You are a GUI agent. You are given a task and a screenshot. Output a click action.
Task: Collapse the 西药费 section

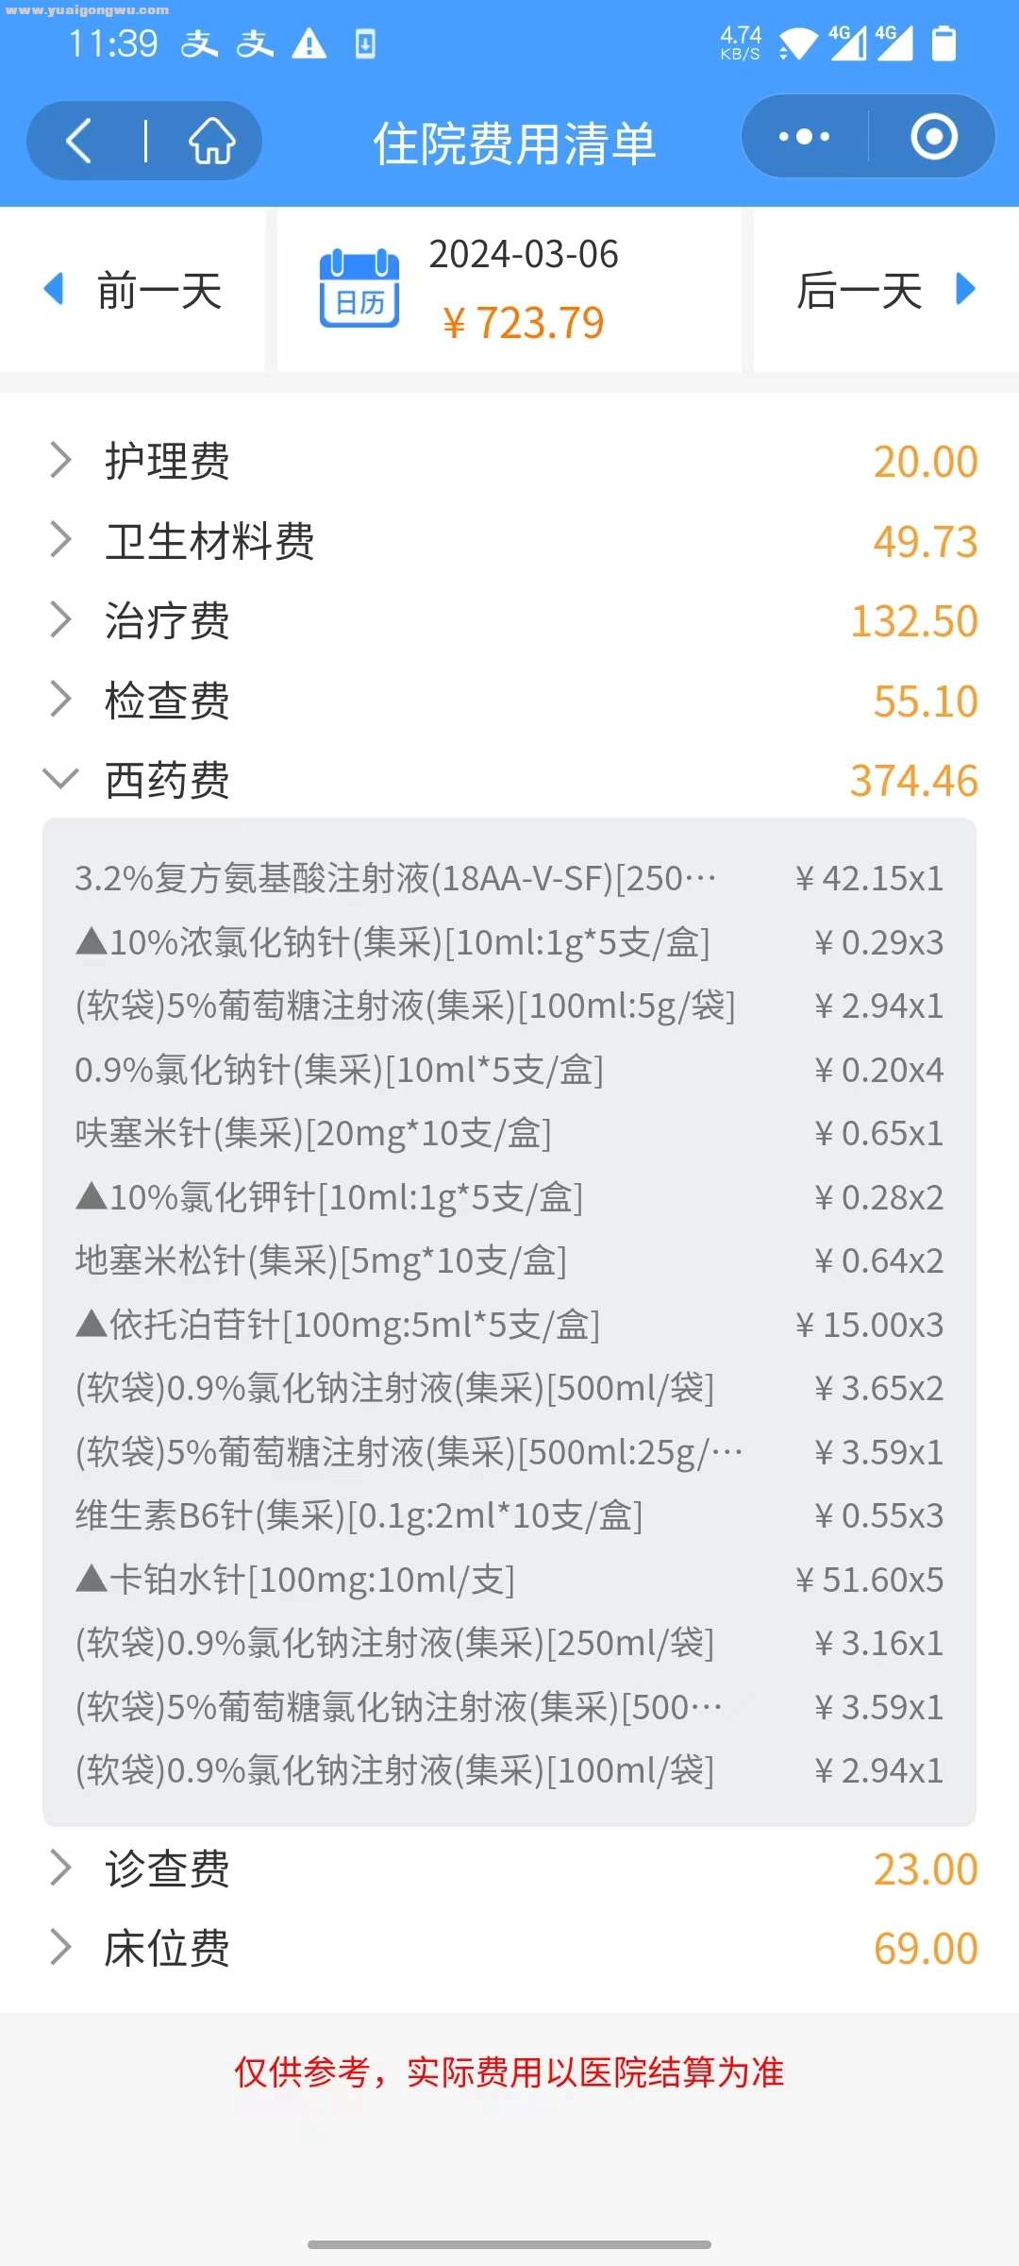(x=509, y=781)
